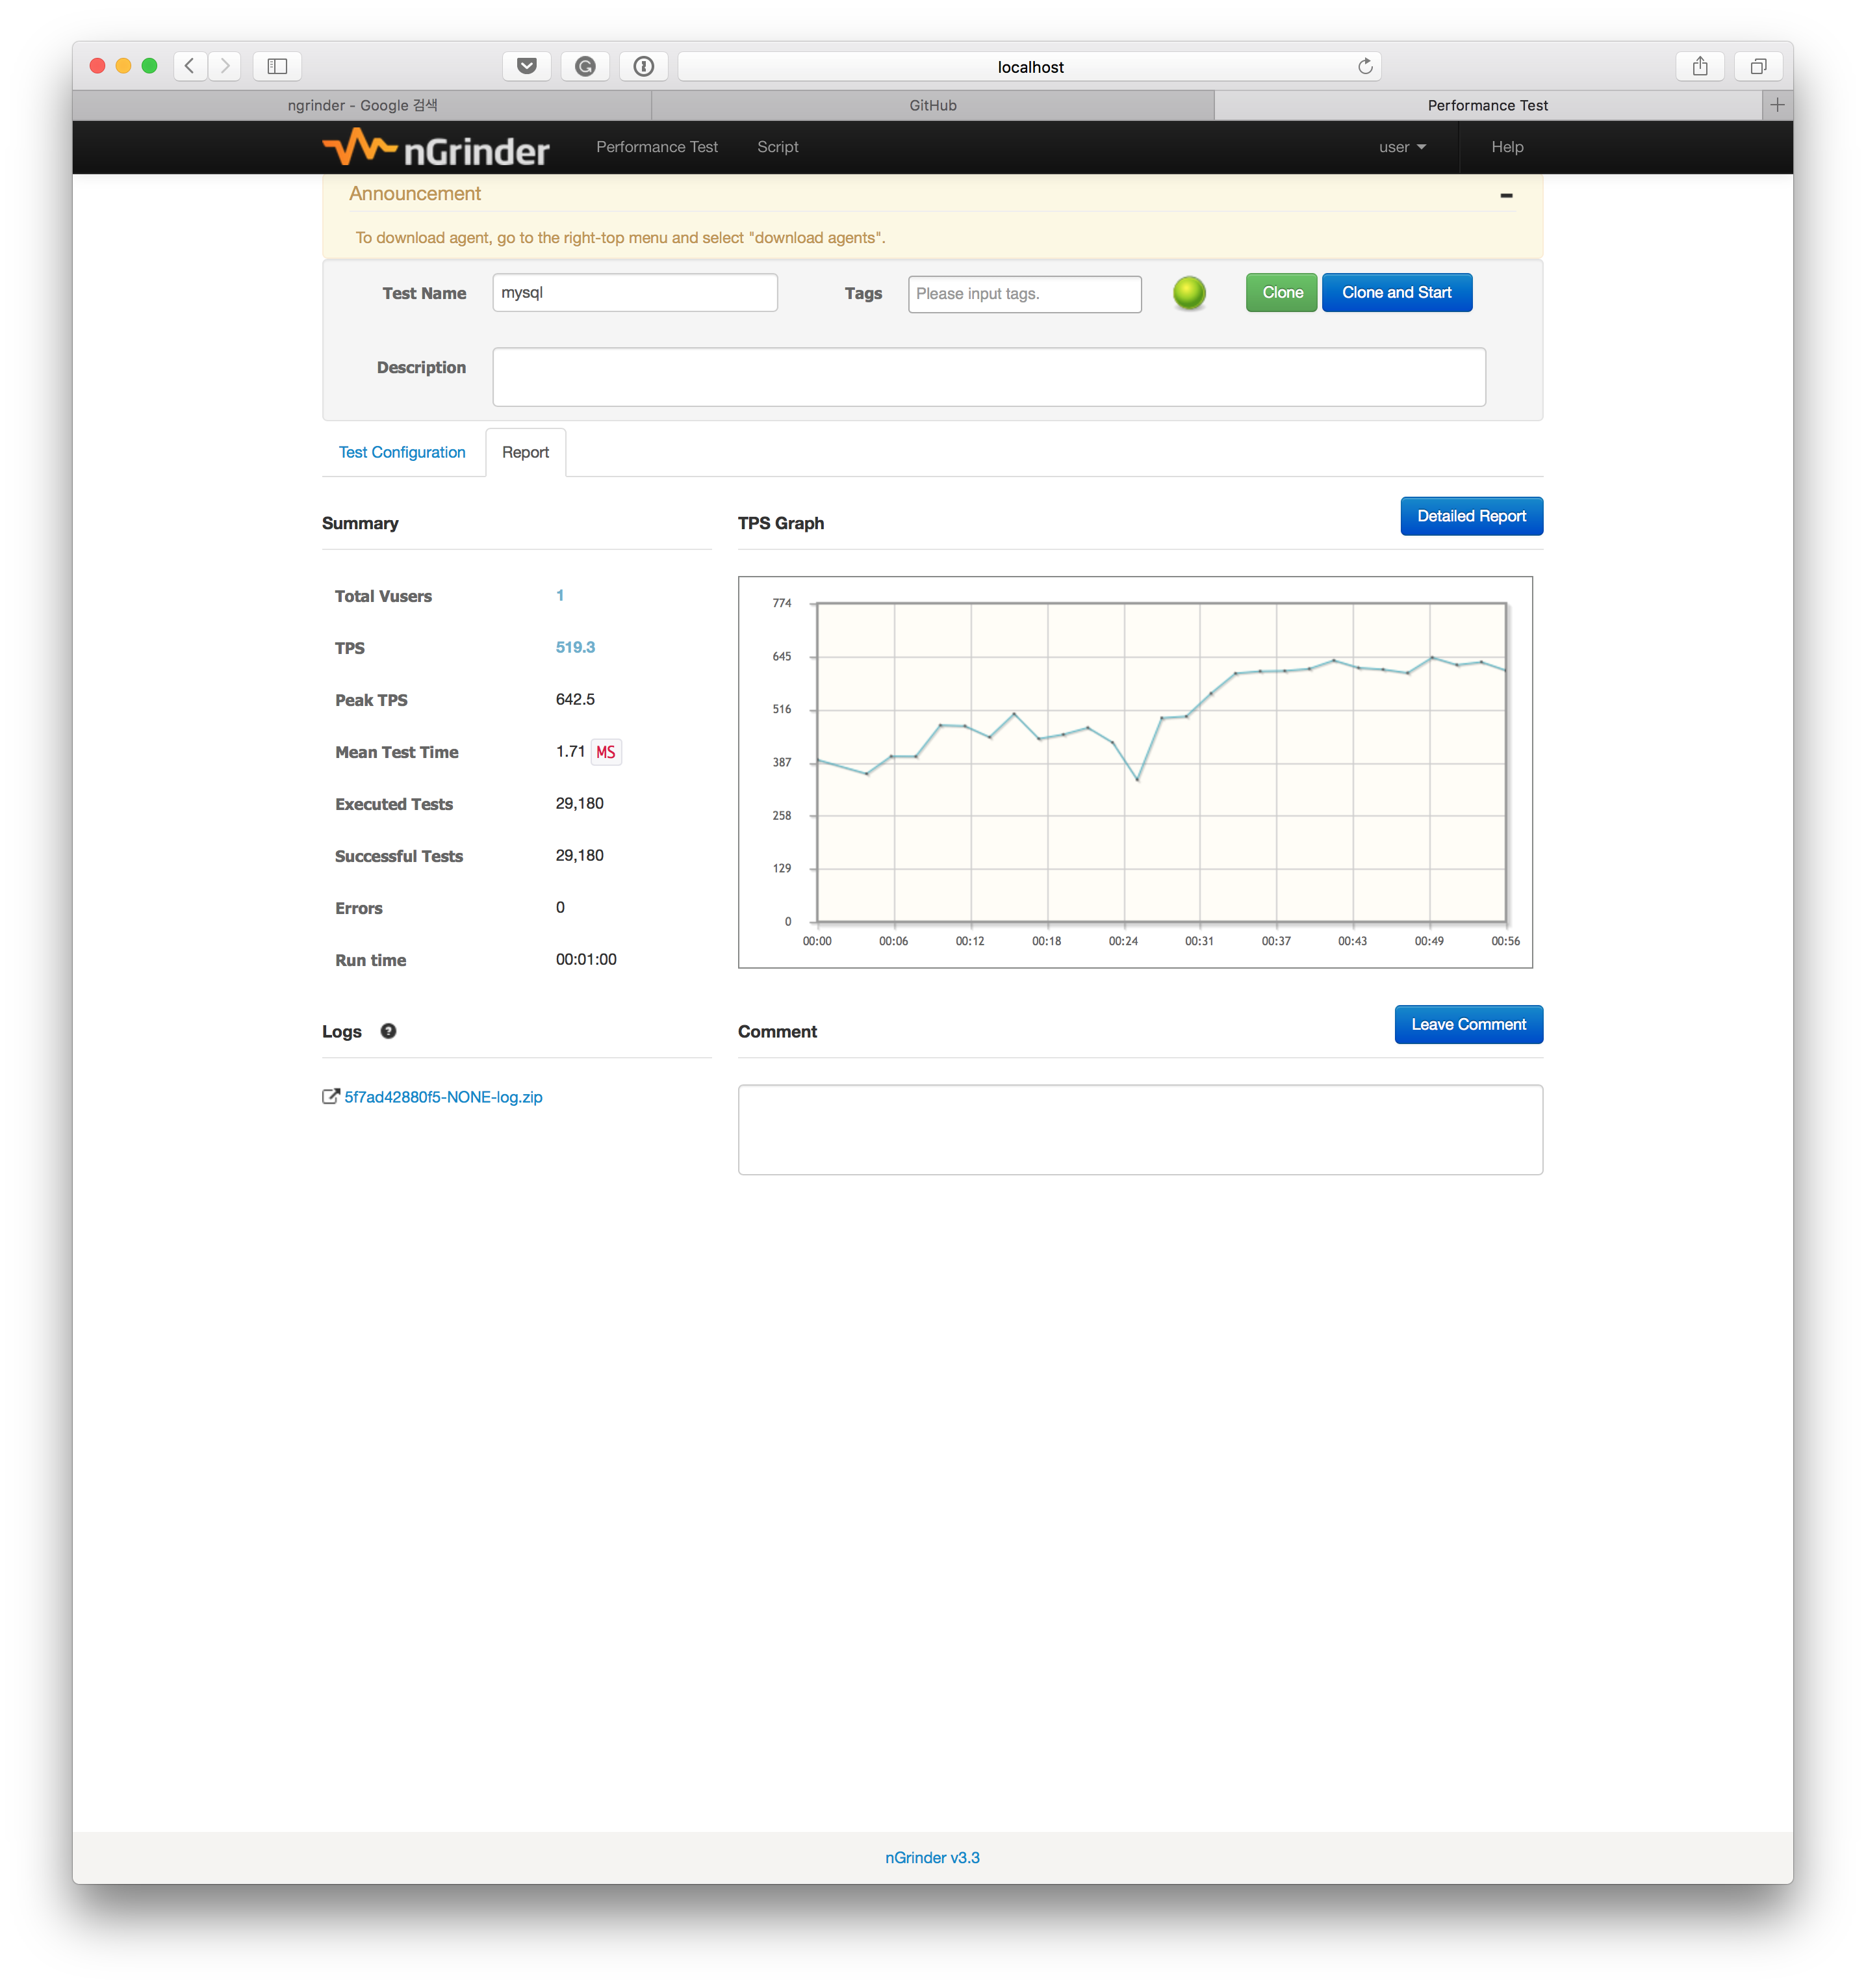The width and height of the screenshot is (1866, 1988).
Task: Open the user dropdown menu
Action: coord(1401,147)
